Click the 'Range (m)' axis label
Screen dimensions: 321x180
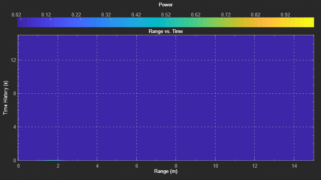[x=166, y=171]
